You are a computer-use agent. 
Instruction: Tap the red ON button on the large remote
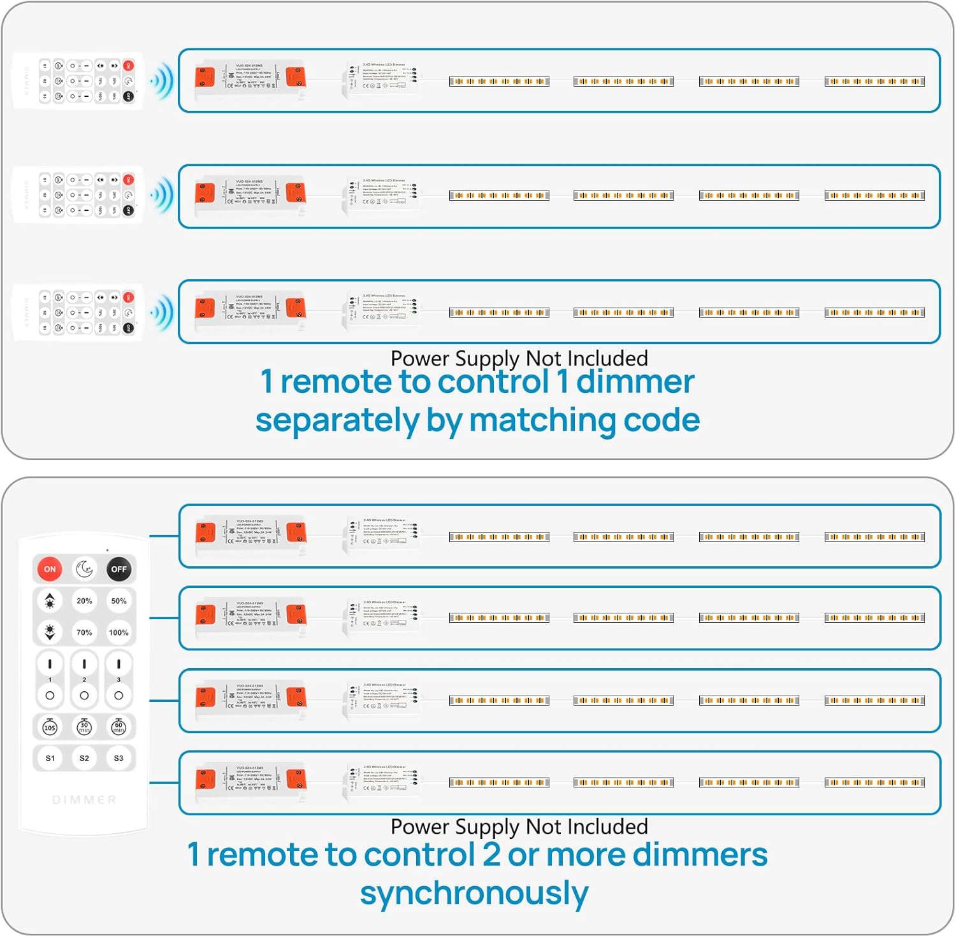point(50,569)
